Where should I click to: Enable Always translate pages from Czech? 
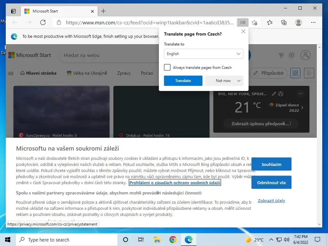167,67
